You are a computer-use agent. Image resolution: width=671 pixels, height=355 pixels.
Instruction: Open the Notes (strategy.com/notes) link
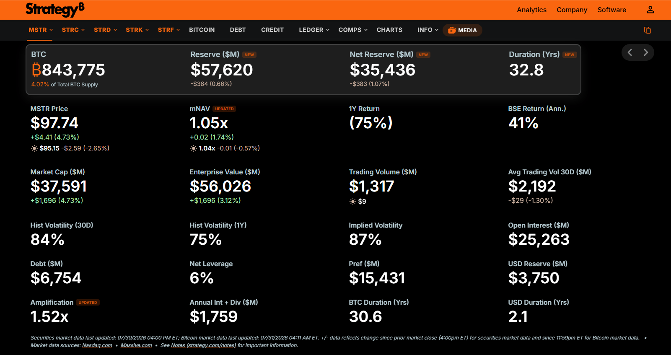pyautogui.click(x=203, y=345)
